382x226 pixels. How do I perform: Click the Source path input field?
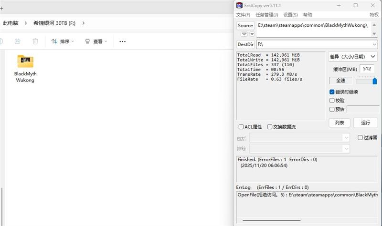pos(314,29)
